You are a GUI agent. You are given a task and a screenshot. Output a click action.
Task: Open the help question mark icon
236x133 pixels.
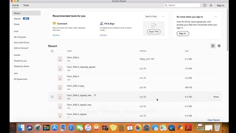click(x=205, y=5)
